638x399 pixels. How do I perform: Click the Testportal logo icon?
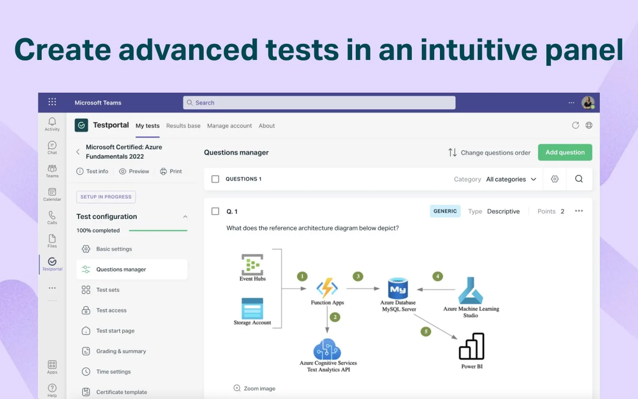pyautogui.click(x=81, y=125)
